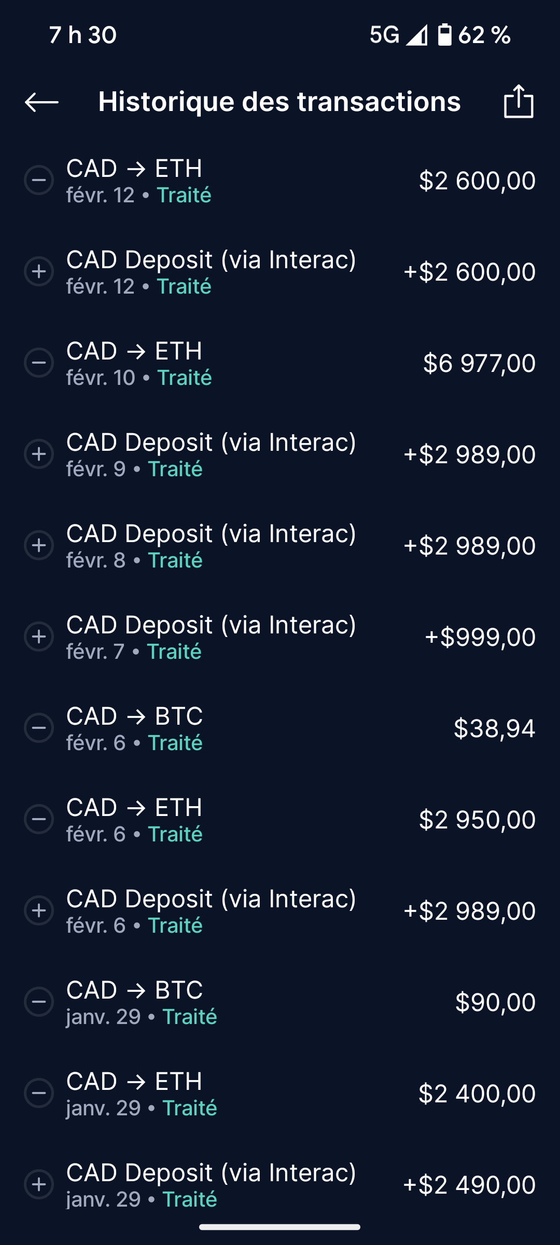Open the $2 400,00 CAD → ETH transaction
The image size is (560, 1245).
click(x=280, y=1094)
